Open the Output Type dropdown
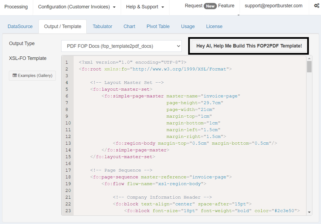Image resolution: width=321 pixels, height=224 pixels. pos(121,46)
